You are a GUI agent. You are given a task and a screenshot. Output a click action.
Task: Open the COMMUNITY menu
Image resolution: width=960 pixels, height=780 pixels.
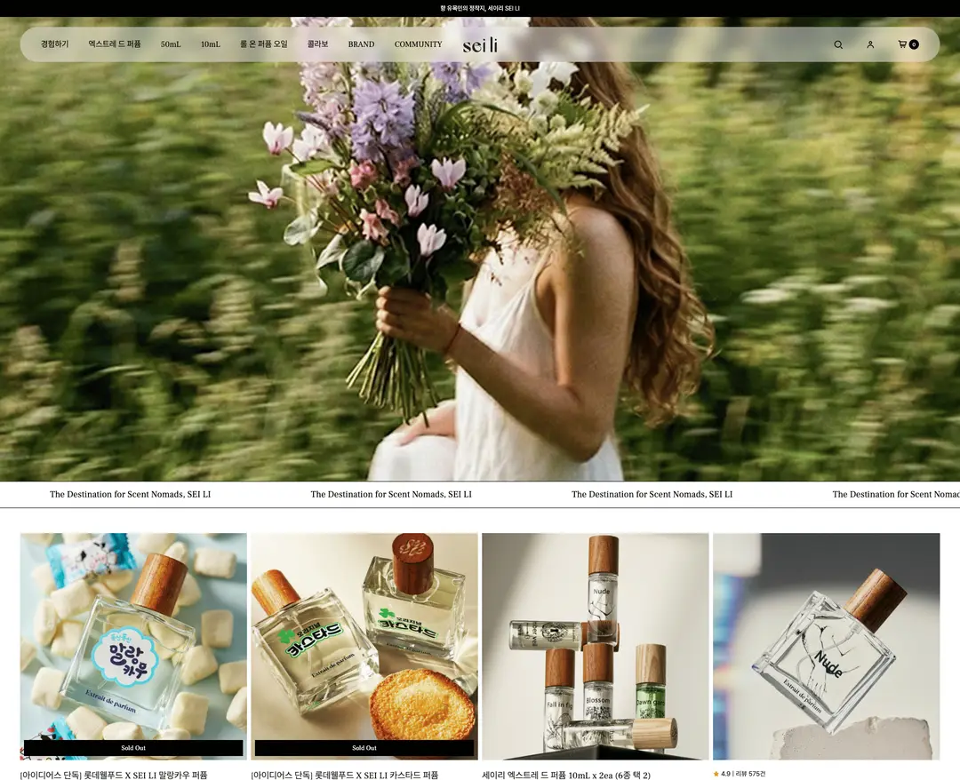pos(418,44)
